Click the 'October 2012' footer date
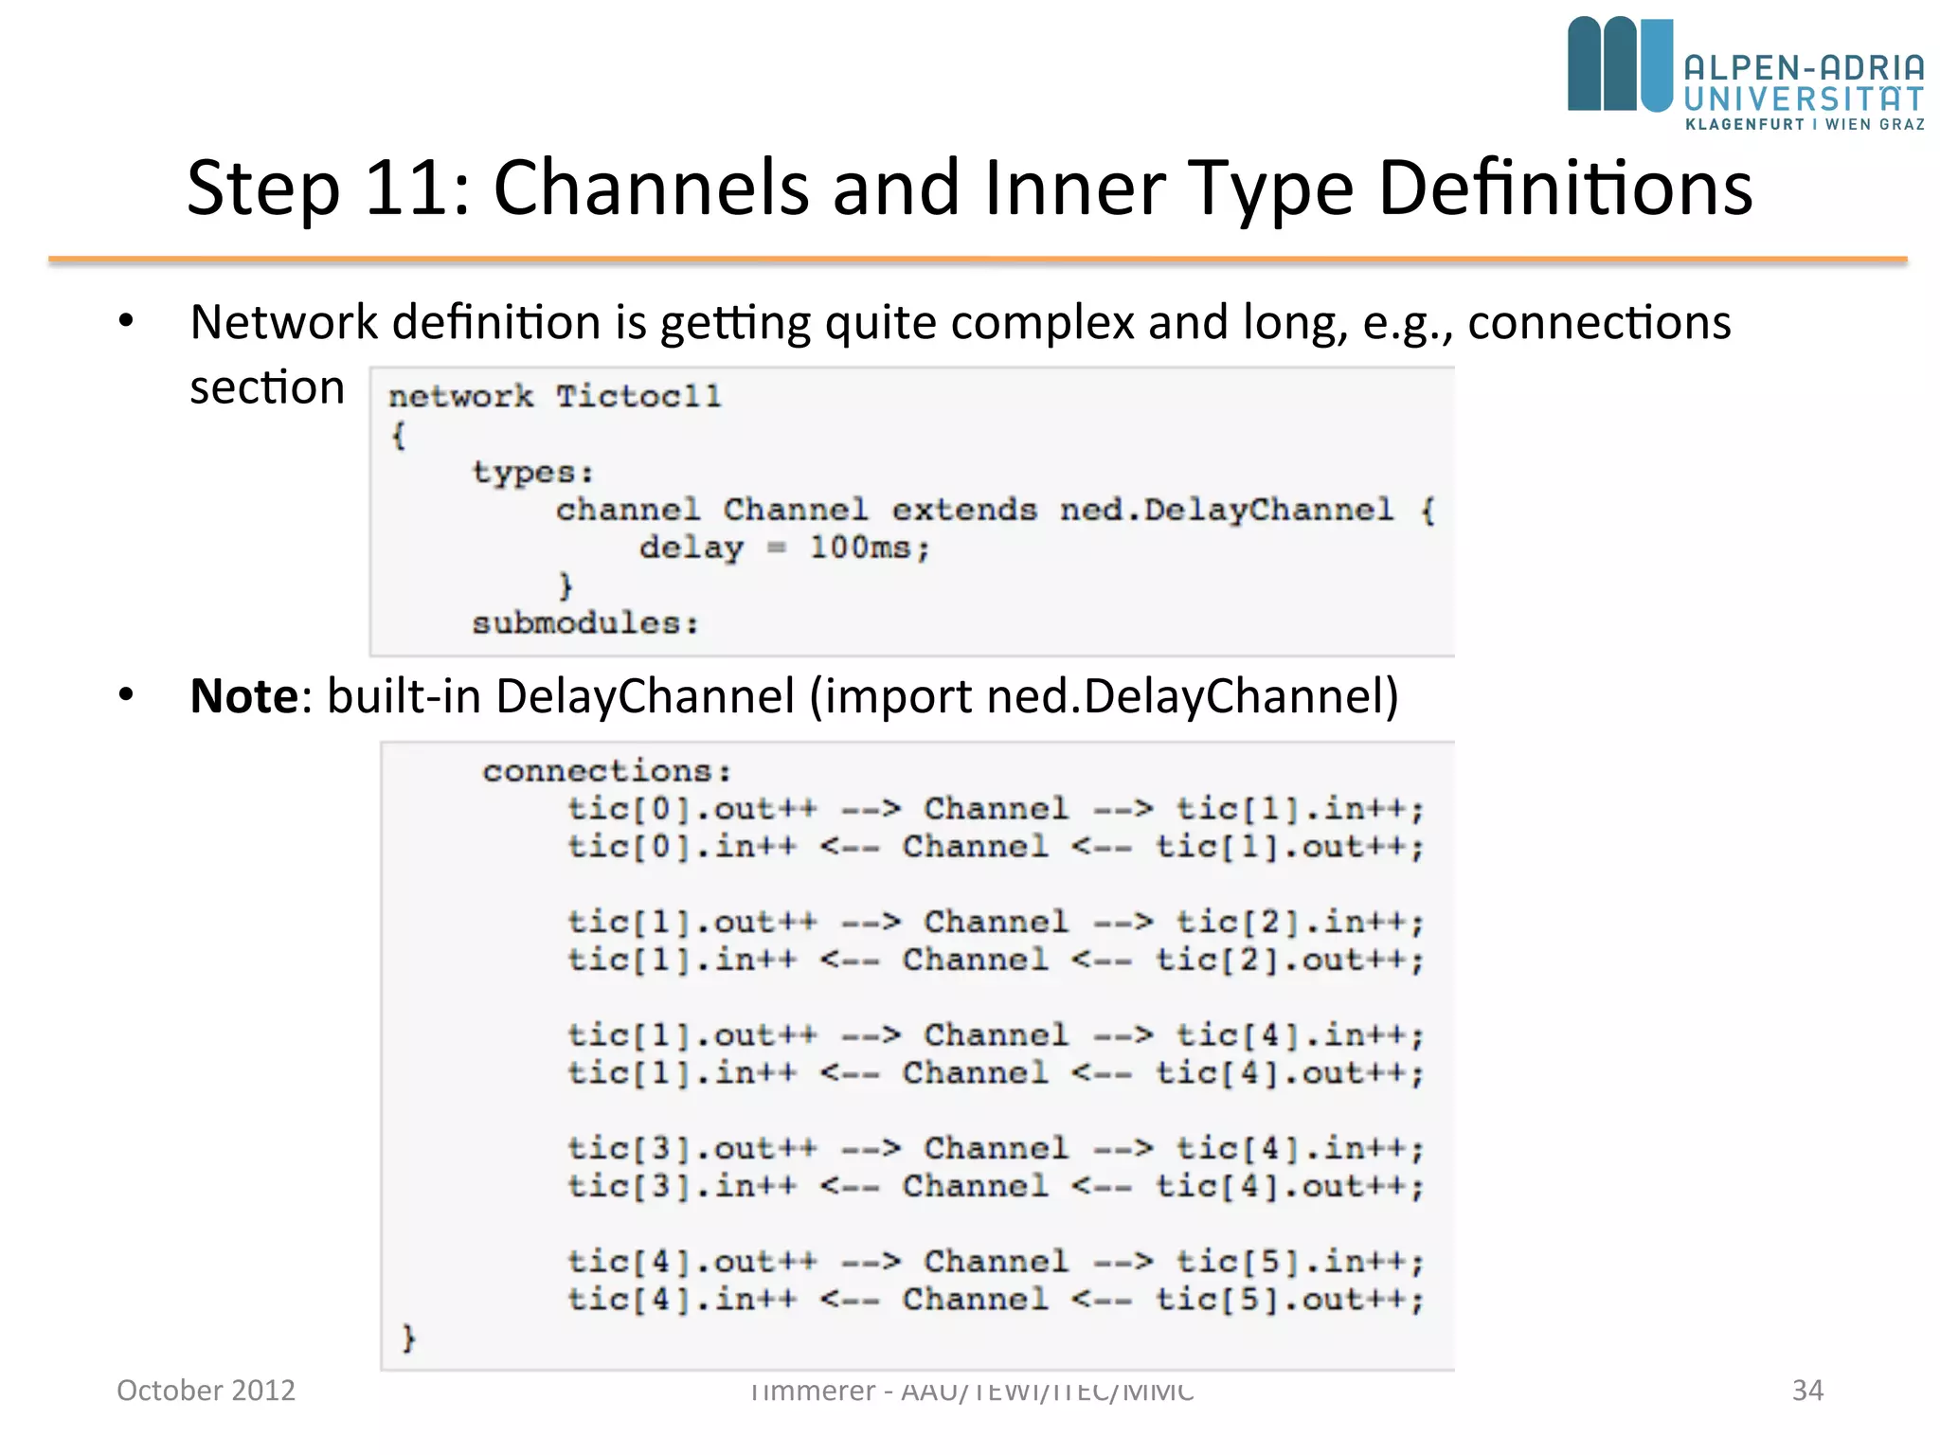Viewport: 1940px width, 1455px height. 206,1390
